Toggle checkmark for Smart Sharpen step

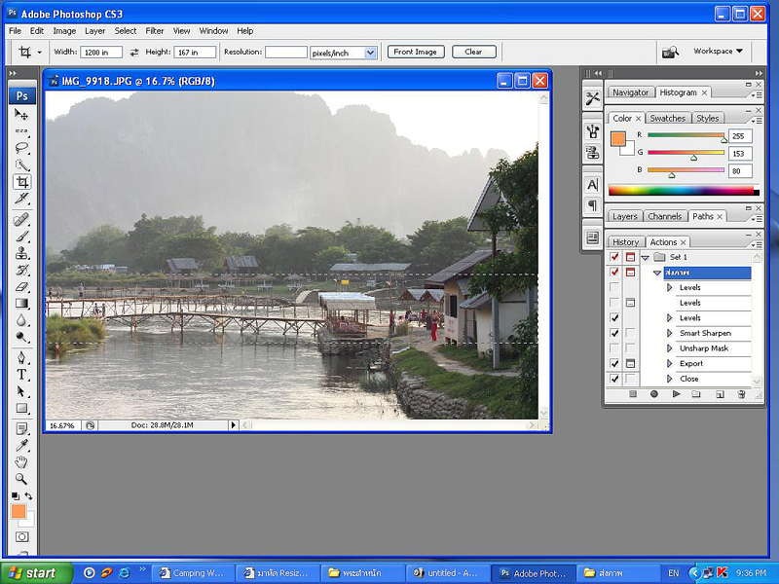[x=613, y=333]
